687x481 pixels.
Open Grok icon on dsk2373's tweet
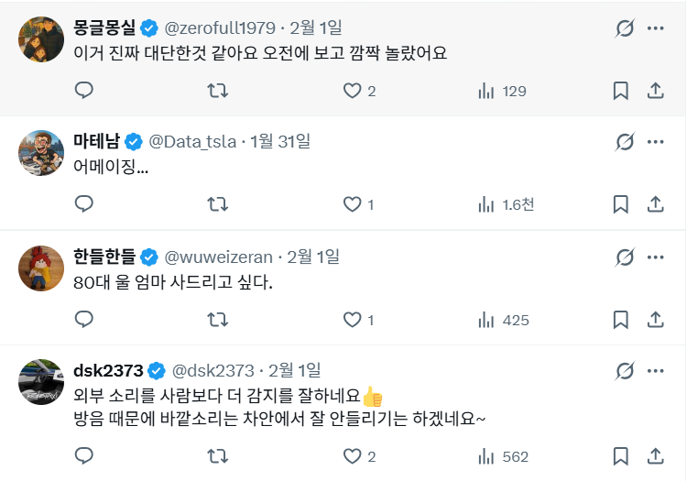point(626,371)
